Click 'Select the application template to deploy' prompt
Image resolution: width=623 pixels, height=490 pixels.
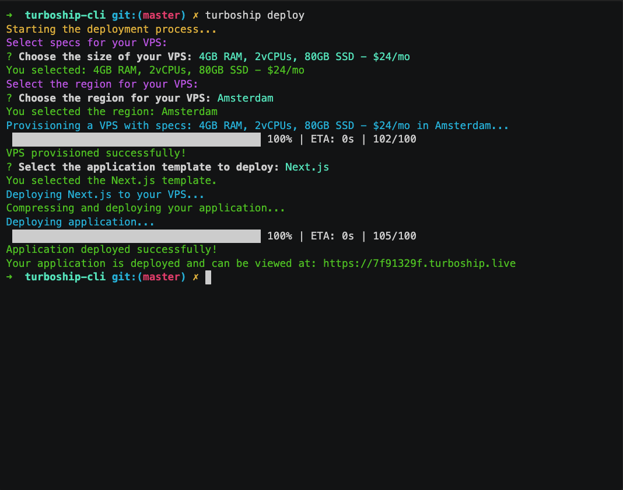tap(149, 167)
